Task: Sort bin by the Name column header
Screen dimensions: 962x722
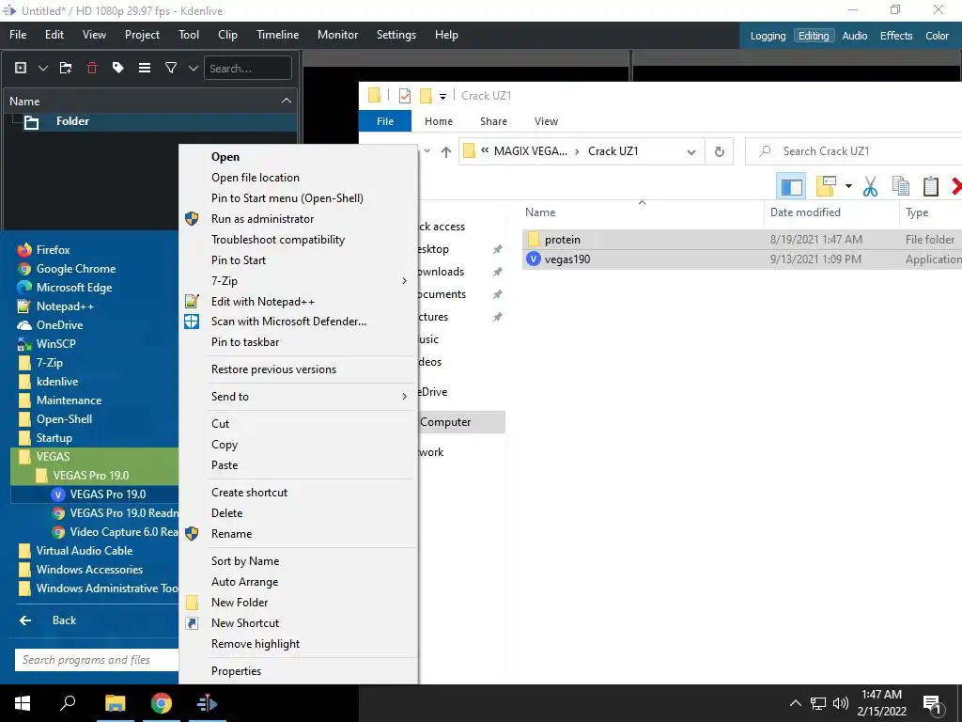Action: (149, 102)
